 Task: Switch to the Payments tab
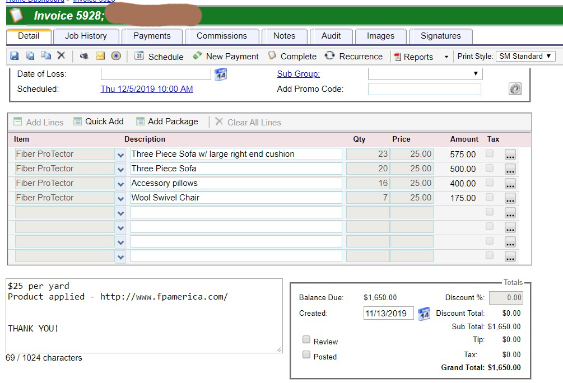pos(152,36)
